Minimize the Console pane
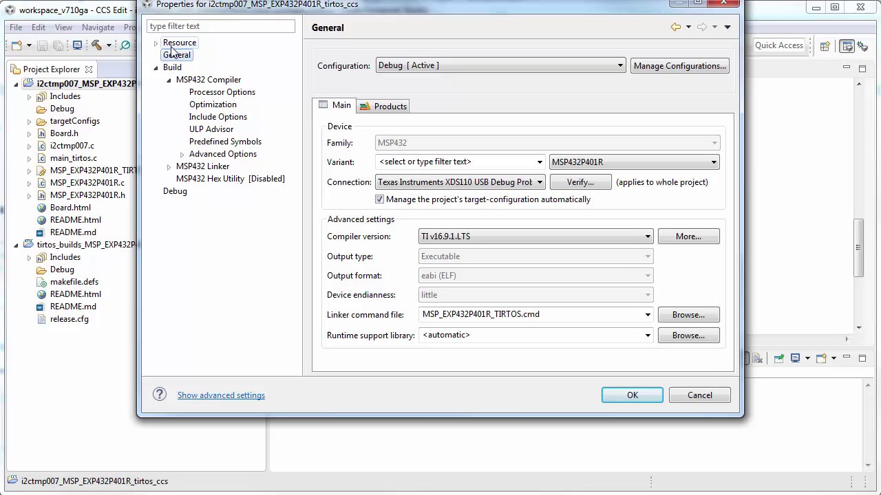The width and height of the screenshot is (881, 495). click(x=846, y=357)
